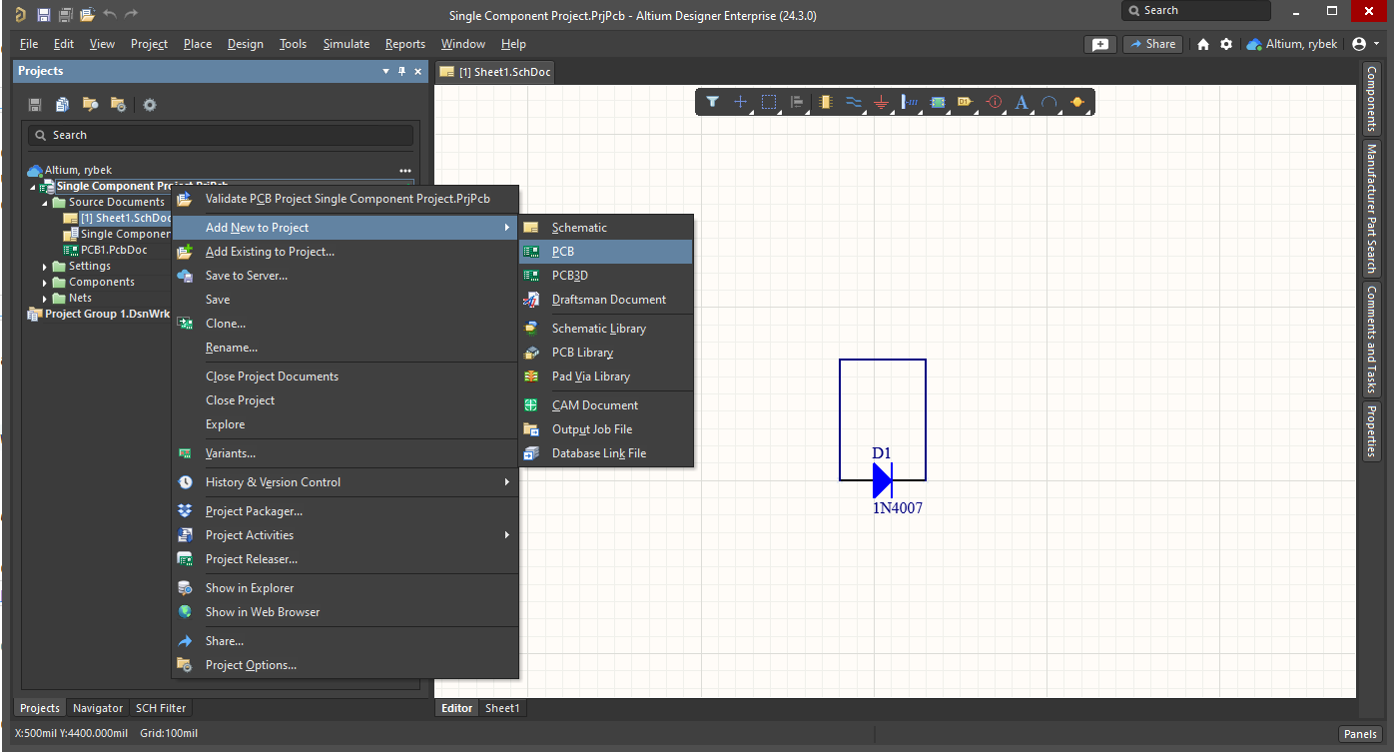The width and height of the screenshot is (1394, 752).
Task: Choose Schematic from Add New submenu
Action: point(605,228)
